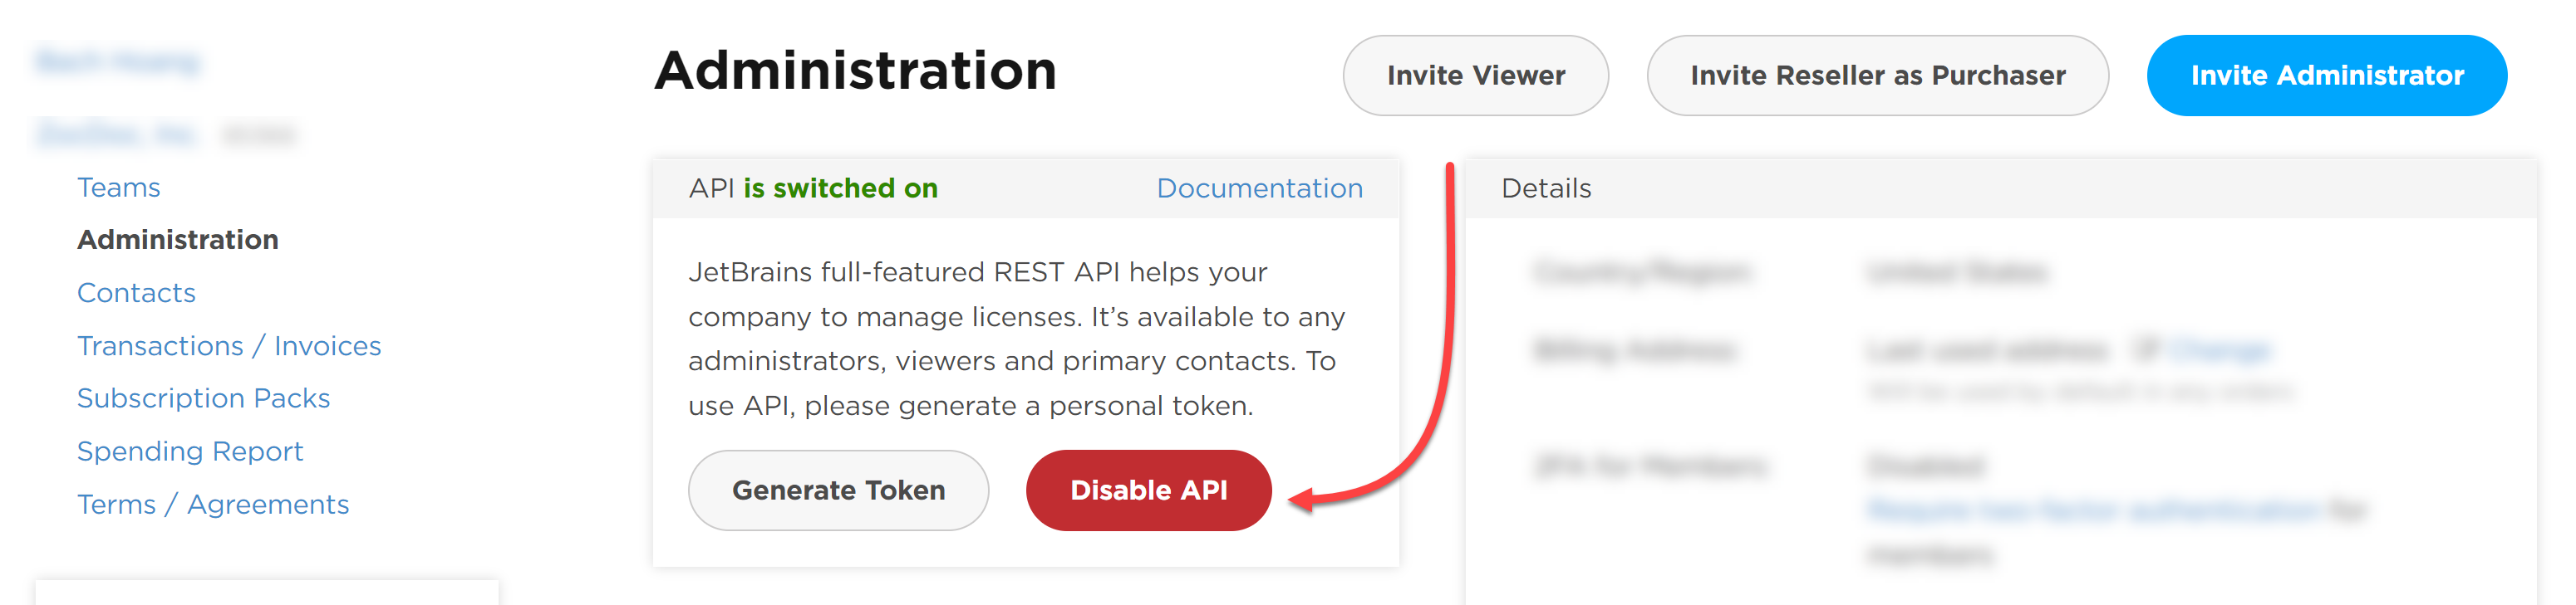Click the green 'is switched on' status text
The image size is (2576, 605).
point(840,188)
